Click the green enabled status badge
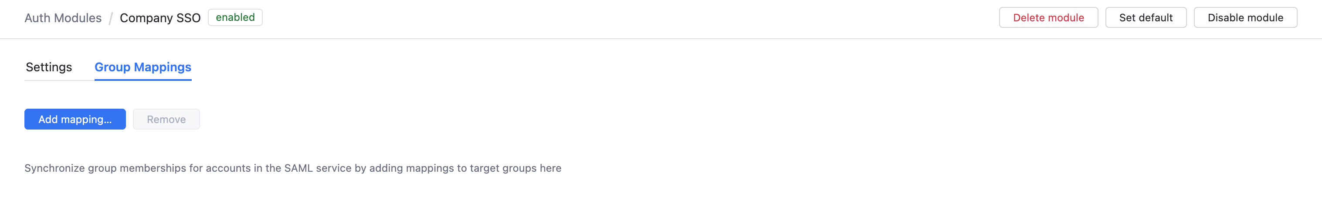The height and width of the screenshot is (200, 1322). 235,17
